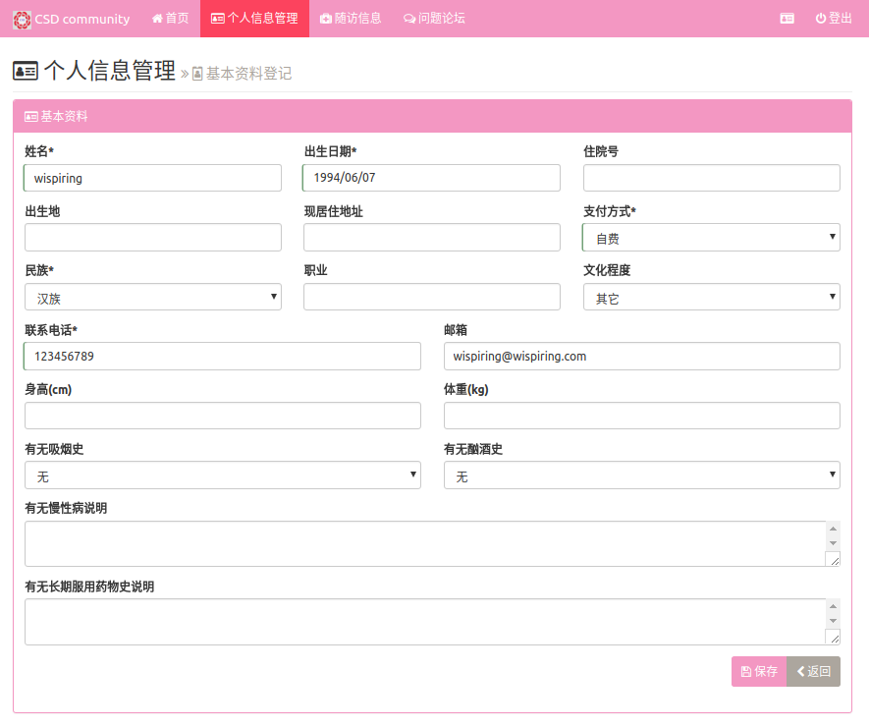Expand the 文化程度 education dropdown

(711, 297)
